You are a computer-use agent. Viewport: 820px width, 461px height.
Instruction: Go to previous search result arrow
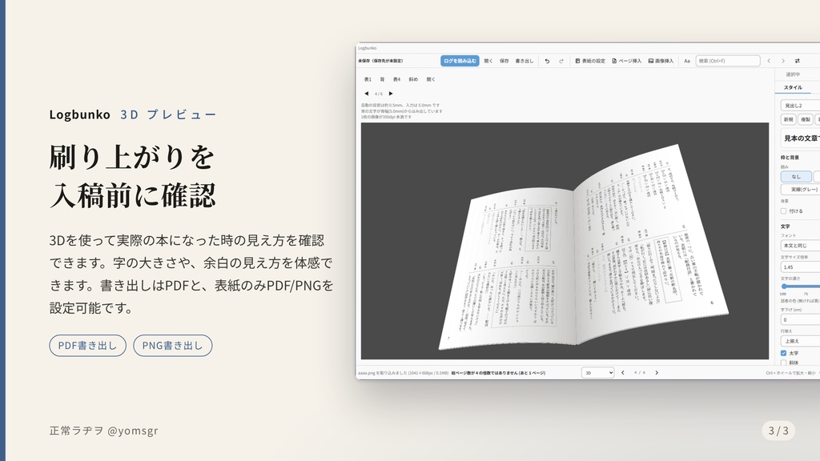coord(769,61)
